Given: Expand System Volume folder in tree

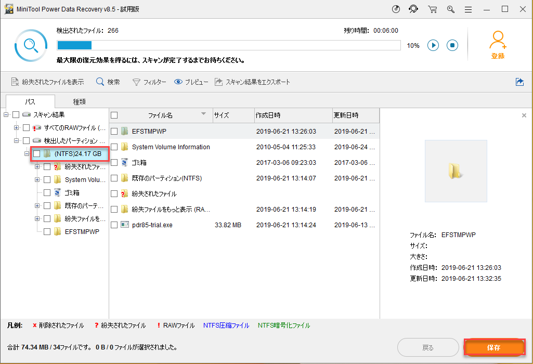Looking at the screenshot, I should pyautogui.click(x=37, y=180).
